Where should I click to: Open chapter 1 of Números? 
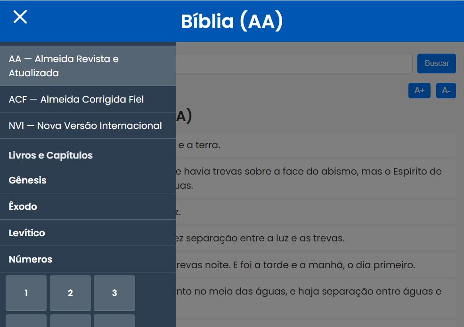26,293
